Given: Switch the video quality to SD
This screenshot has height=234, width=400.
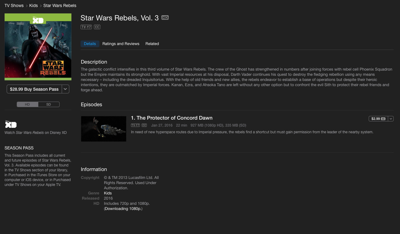Looking at the screenshot, I should pyautogui.click(x=49, y=104).
